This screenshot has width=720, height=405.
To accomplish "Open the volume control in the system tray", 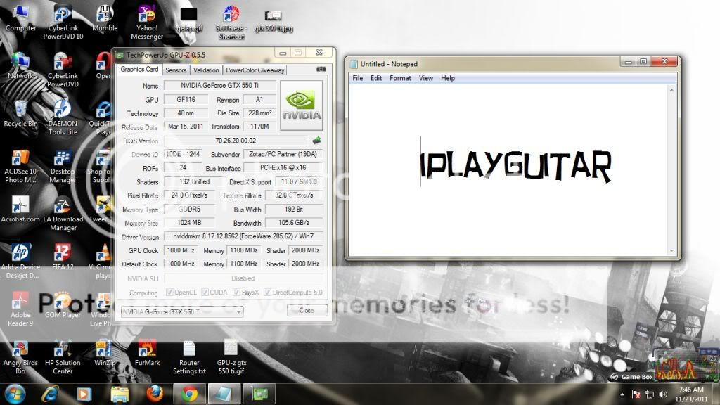I will pos(663,394).
